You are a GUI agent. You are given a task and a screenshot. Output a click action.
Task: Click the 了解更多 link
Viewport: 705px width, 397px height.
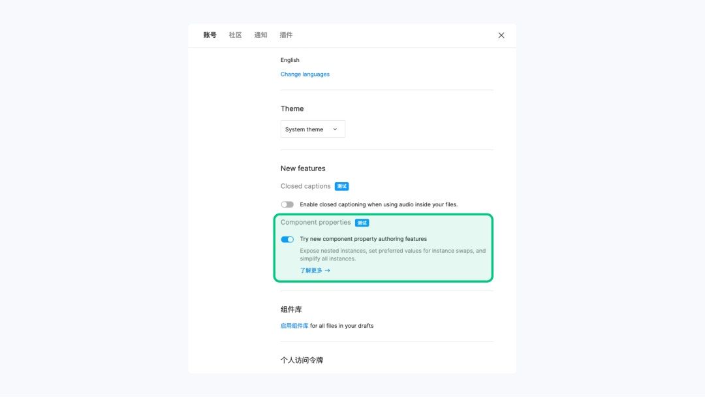click(x=315, y=270)
